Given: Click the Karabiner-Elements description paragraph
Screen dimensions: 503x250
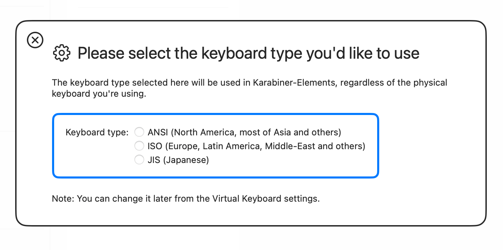Looking at the screenshot, I should click(x=249, y=88).
